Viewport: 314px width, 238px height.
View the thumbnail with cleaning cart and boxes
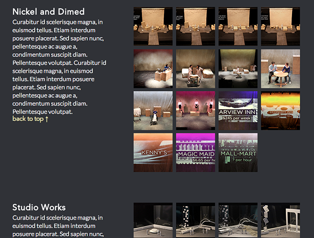(153, 111)
